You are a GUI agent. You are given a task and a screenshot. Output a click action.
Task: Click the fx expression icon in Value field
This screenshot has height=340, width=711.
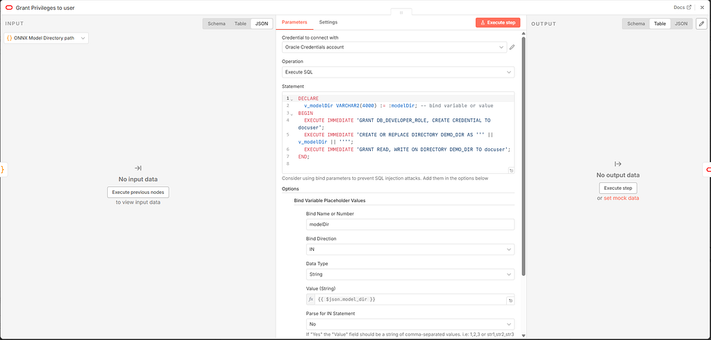(310, 300)
